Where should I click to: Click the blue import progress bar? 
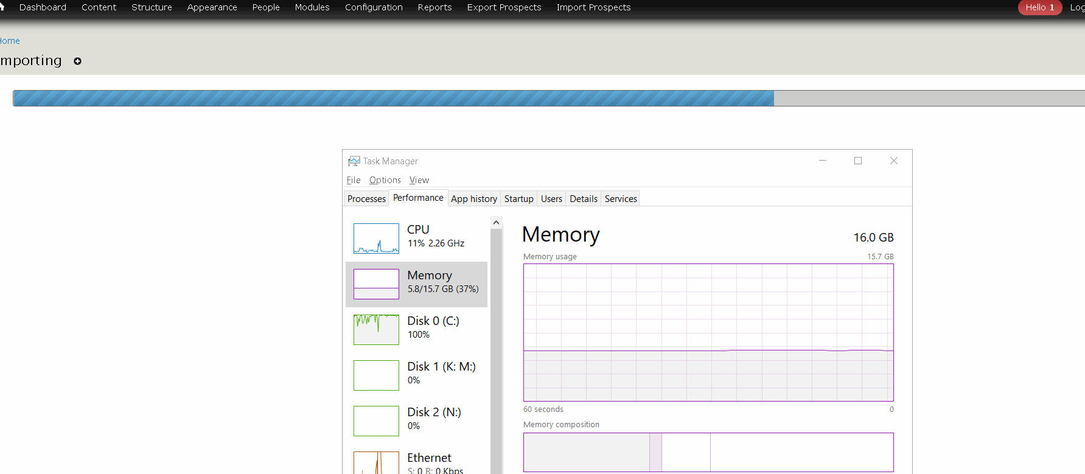tap(393, 98)
